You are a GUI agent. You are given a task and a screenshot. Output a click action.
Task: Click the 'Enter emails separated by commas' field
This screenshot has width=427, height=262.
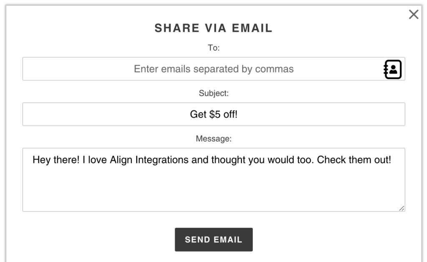click(x=214, y=69)
